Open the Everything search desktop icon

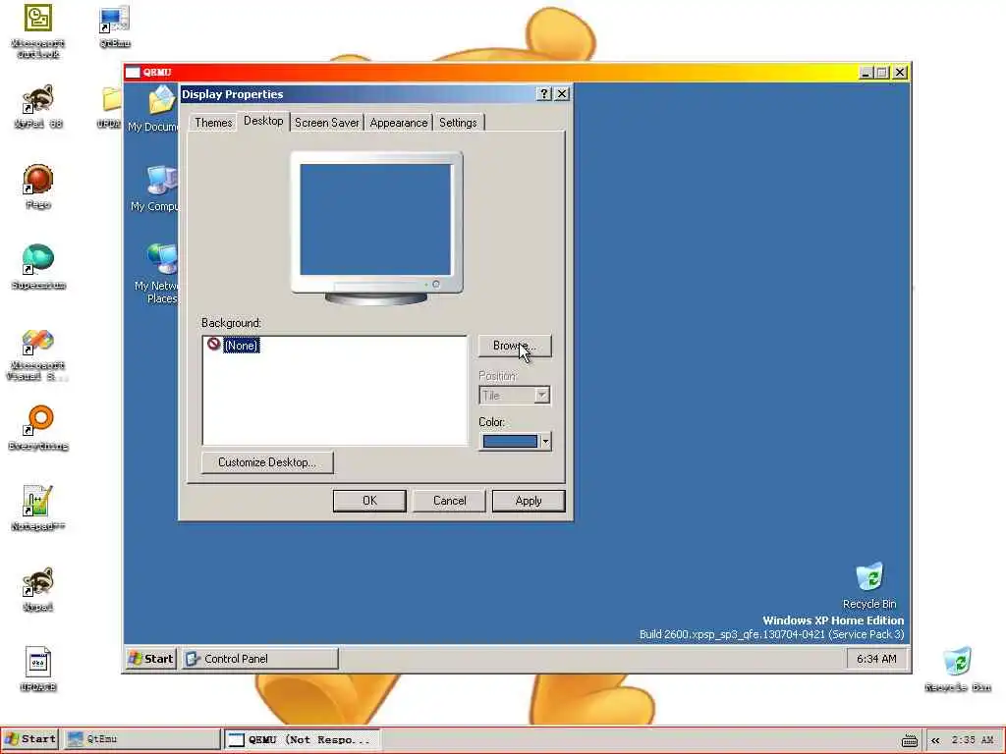(x=38, y=422)
